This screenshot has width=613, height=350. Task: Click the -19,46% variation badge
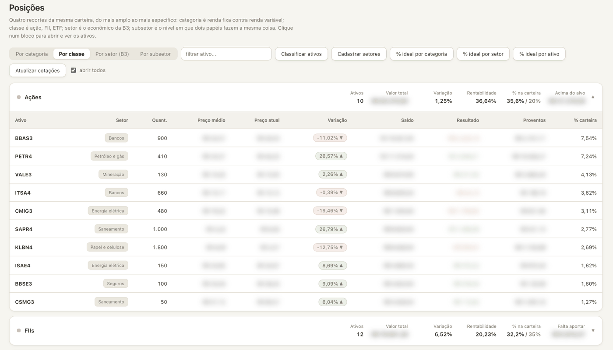pyautogui.click(x=330, y=211)
